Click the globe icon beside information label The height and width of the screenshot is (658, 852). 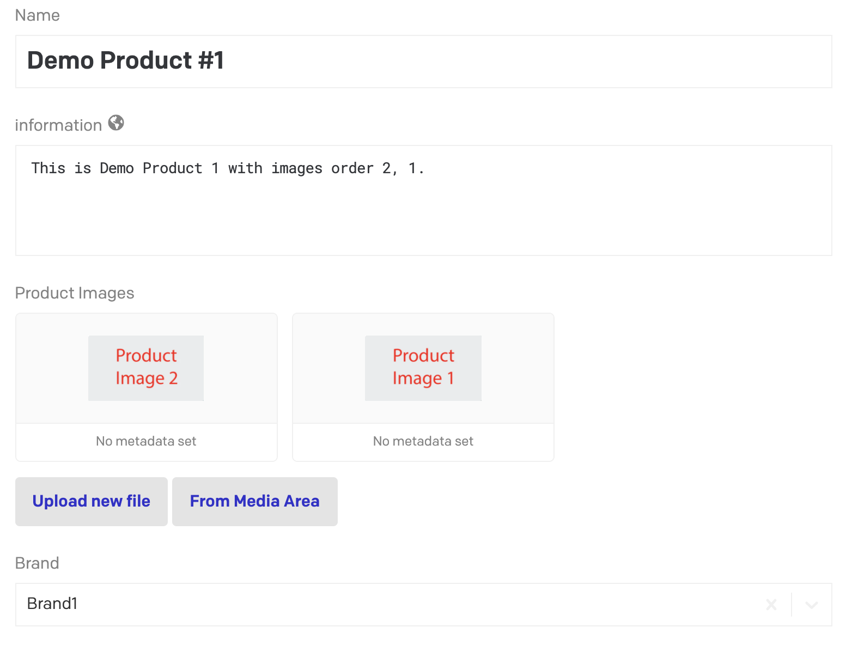point(116,123)
